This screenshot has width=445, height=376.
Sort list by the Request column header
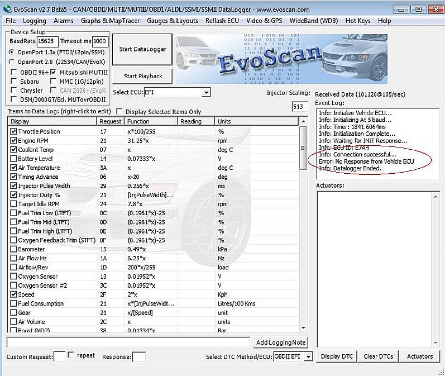click(x=110, y=122)
